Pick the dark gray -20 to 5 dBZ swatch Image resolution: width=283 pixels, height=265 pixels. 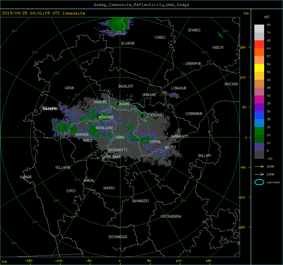[x=259, y=155]
